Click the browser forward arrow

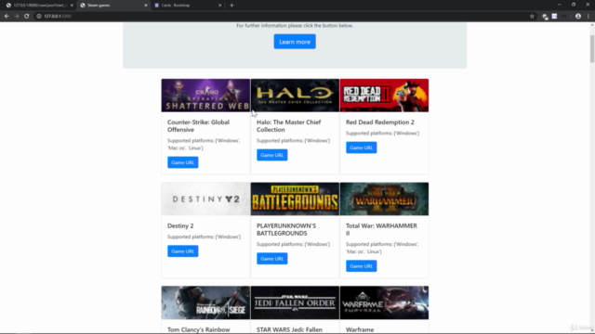tap(17, 16)
